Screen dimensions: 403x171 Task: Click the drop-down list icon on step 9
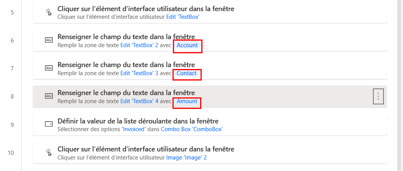click(x=49, y=124)
